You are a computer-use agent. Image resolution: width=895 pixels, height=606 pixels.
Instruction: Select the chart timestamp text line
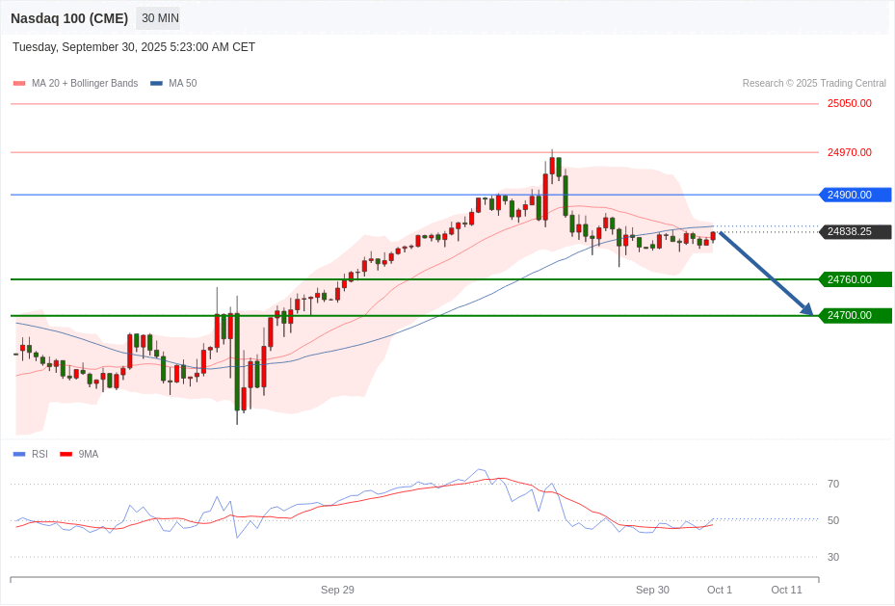tap(134, 47)
